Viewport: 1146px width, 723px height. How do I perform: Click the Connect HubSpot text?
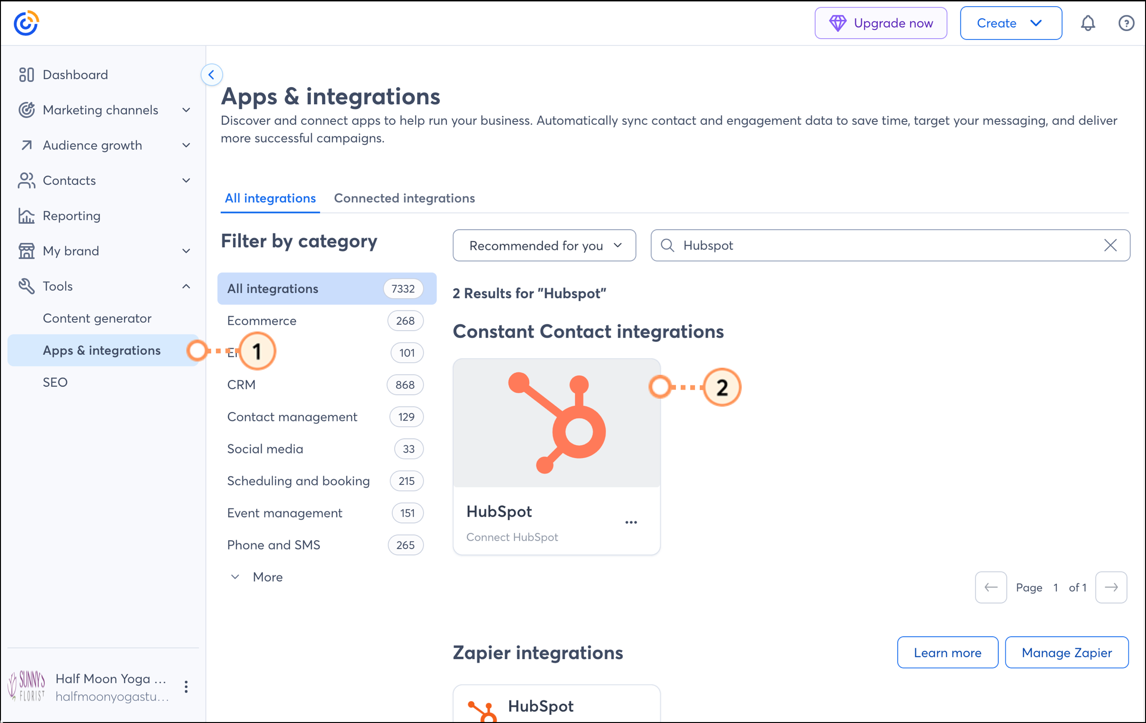point(512,537)
